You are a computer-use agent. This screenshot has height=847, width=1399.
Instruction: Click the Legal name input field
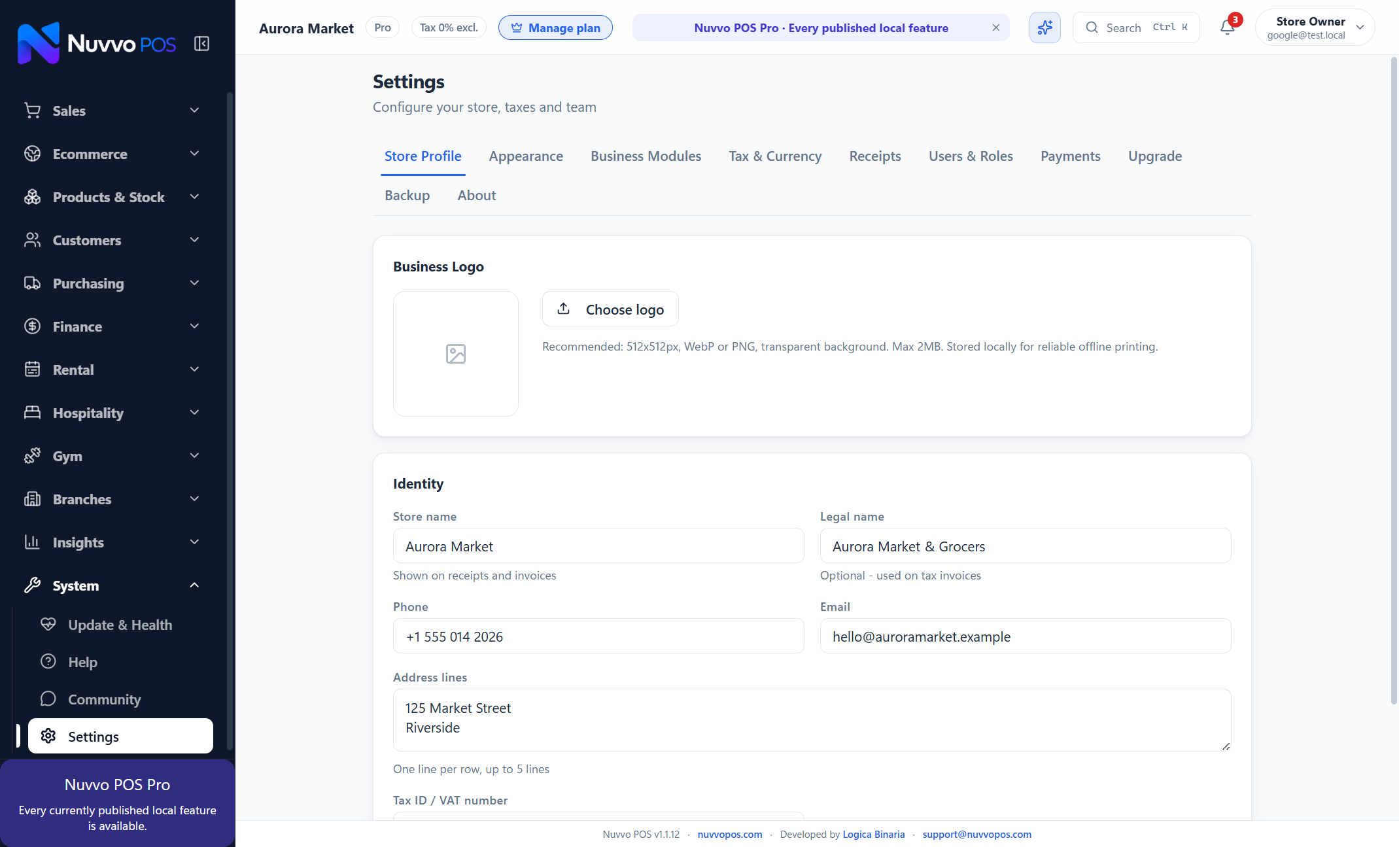click(1026, 545)
